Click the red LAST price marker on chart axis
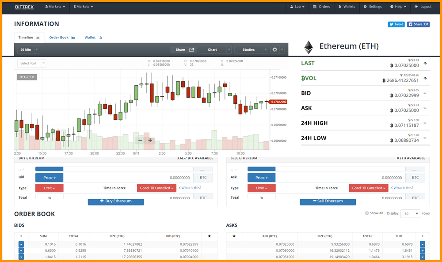 [278, 101]
